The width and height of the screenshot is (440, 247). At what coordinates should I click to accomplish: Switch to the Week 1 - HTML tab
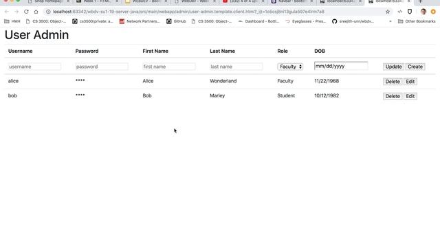point(97,2)
